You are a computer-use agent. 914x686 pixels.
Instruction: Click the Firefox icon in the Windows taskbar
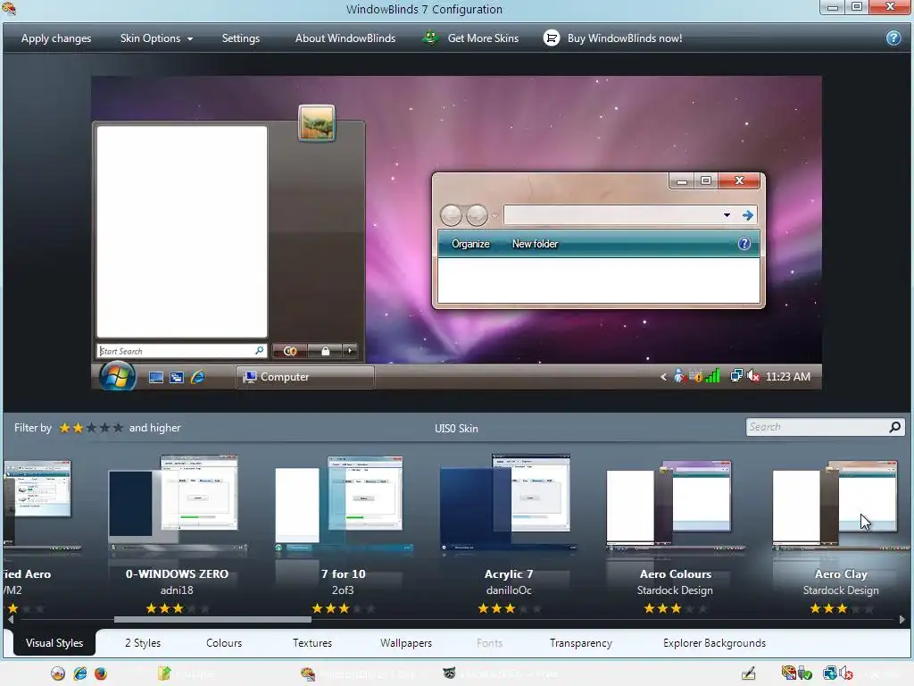pos(100,673)
